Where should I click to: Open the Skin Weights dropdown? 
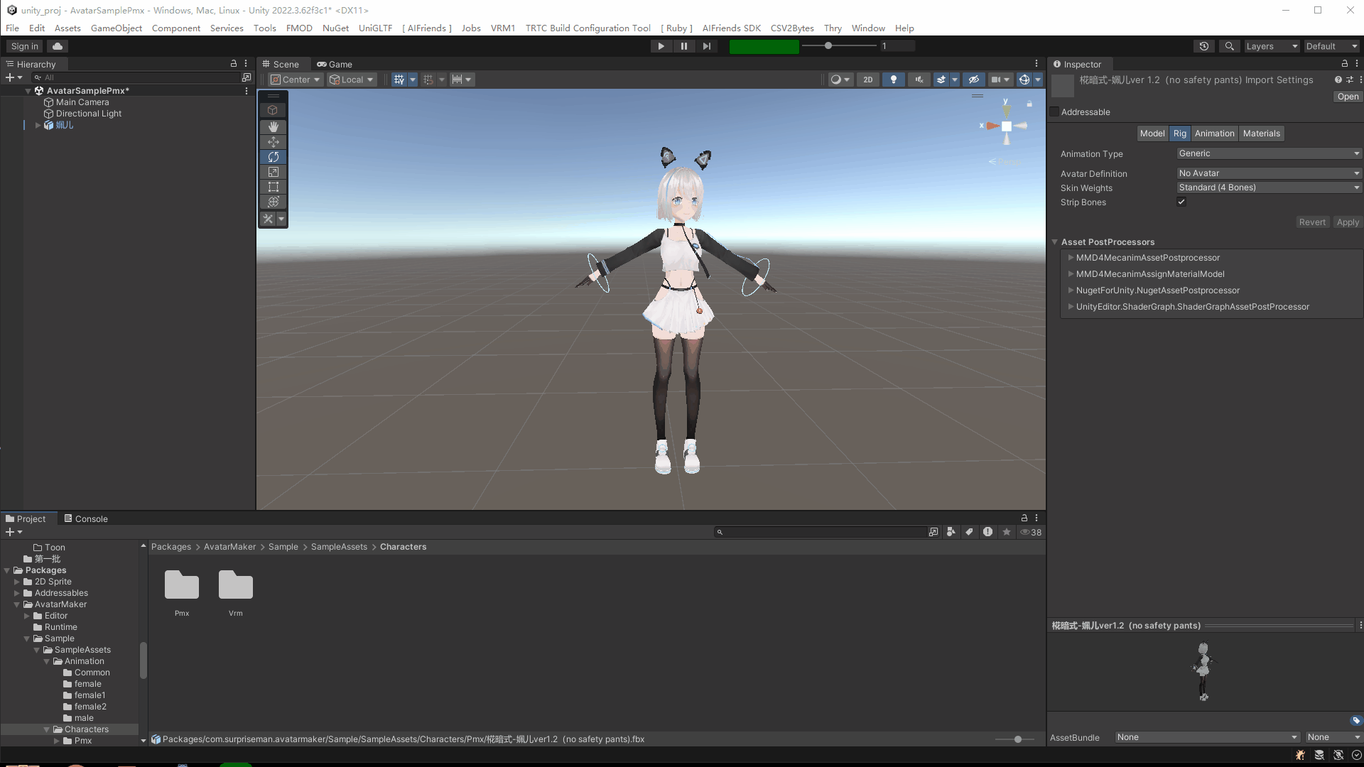pyautogui.click(x=1268, y=187)
